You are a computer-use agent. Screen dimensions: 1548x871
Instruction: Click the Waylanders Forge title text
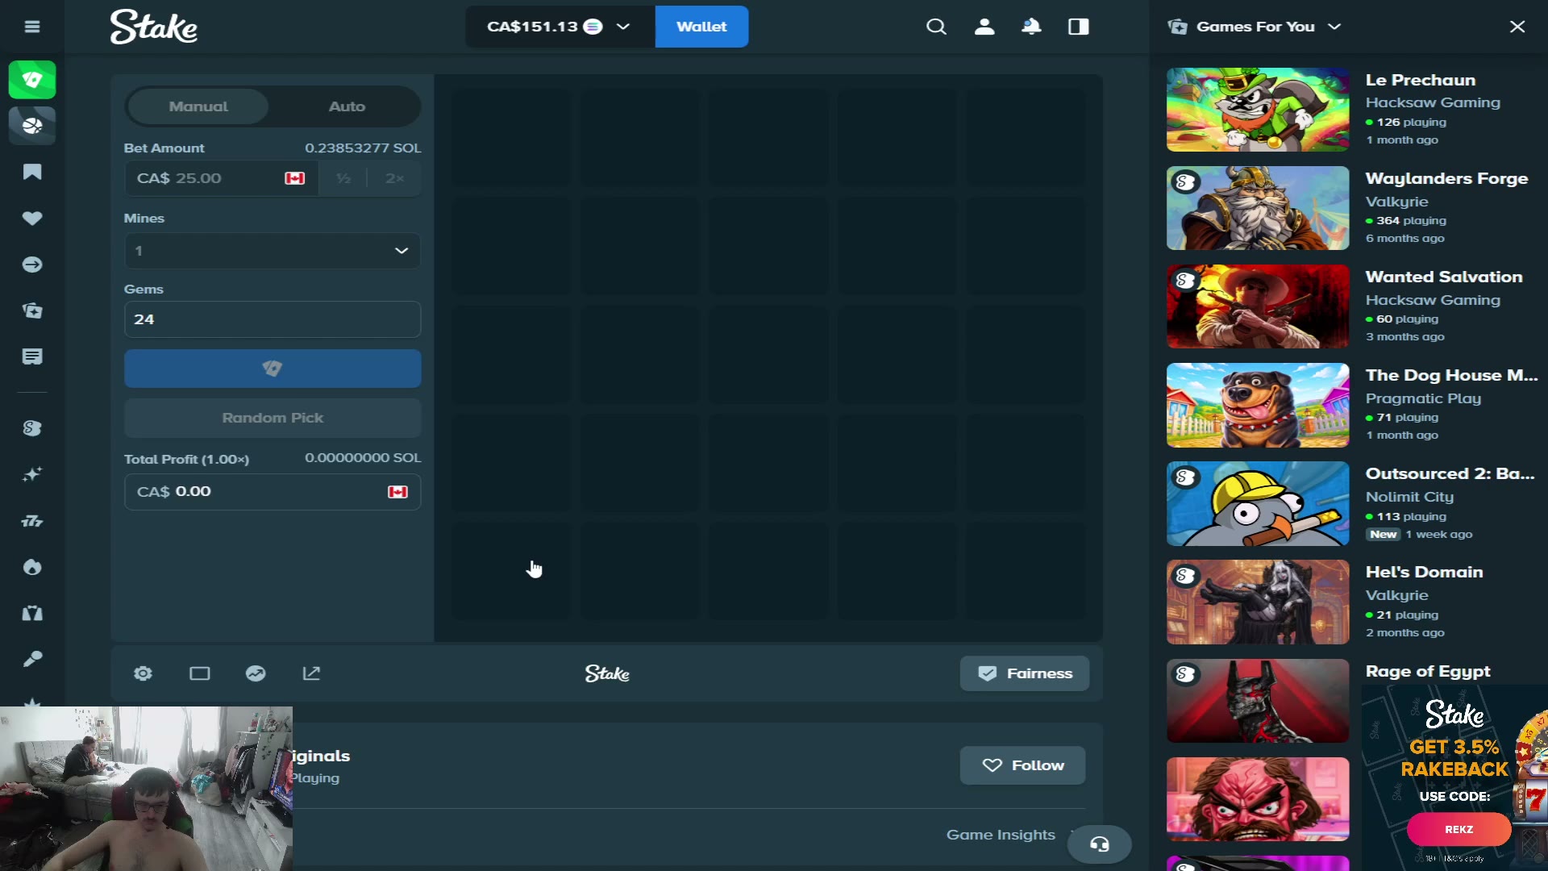click(1446, 178)
